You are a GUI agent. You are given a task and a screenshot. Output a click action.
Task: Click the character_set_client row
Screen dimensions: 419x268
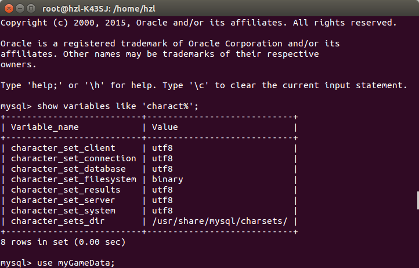[149, 149]
